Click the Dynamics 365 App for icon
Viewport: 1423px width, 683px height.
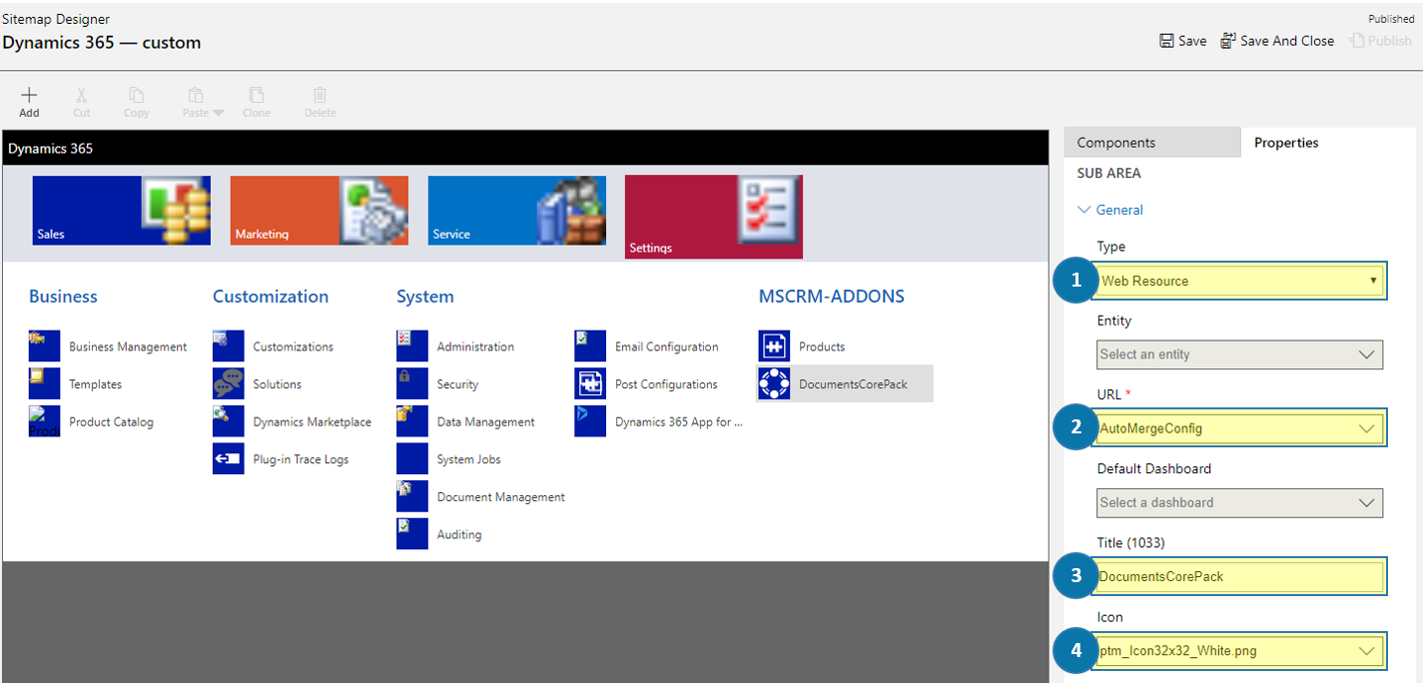[x=590, y=421]
